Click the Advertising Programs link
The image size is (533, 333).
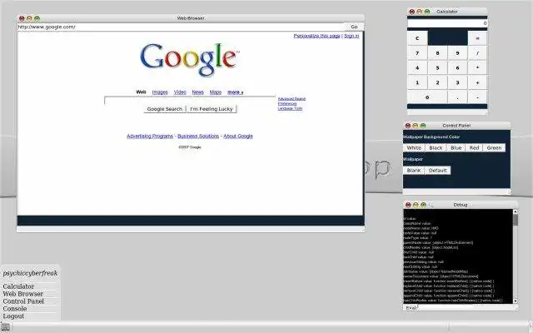[150, 136]
